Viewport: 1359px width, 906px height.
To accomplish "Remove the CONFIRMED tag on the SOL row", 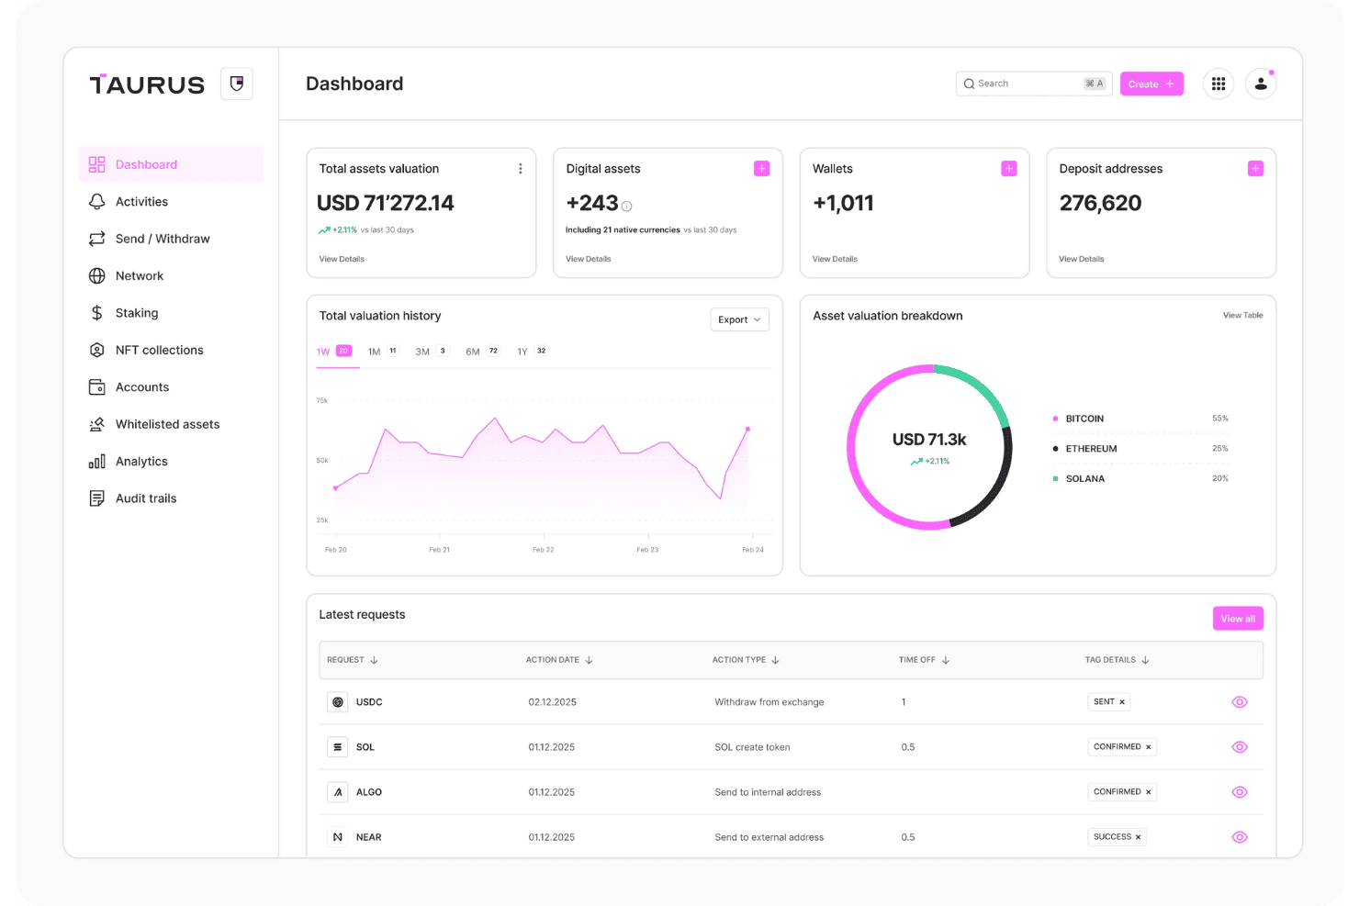I will [x=1149, y=747].
